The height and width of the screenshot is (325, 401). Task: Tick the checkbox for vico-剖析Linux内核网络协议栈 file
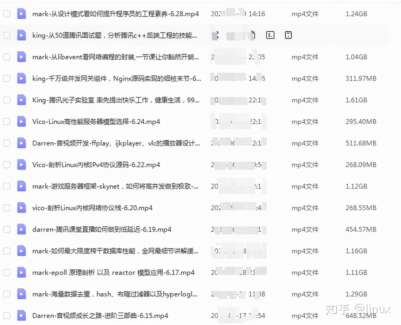[x=7, y=208]
